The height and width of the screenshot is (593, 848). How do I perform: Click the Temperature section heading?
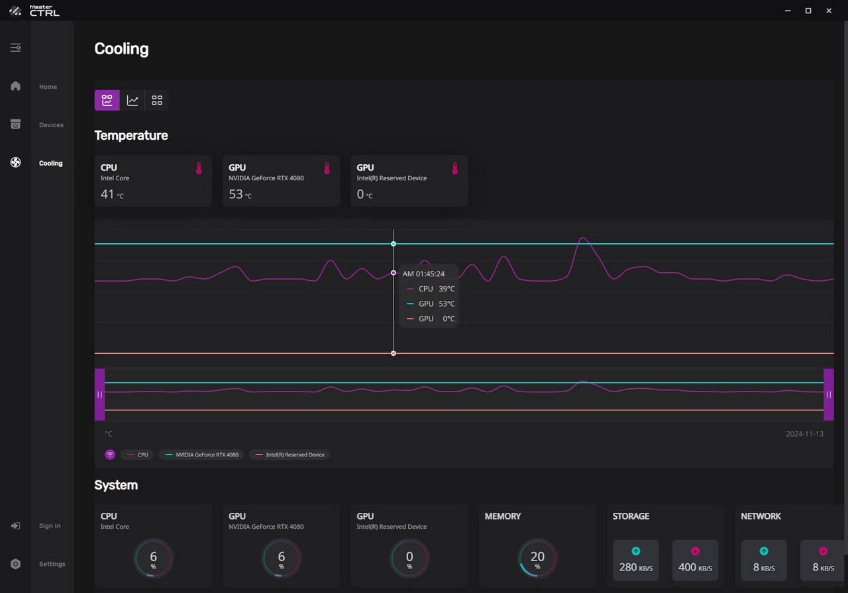pyautogui.click(x=131, y=135)
